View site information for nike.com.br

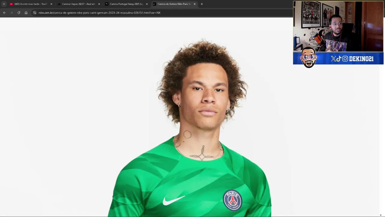[x=35, y=13]
